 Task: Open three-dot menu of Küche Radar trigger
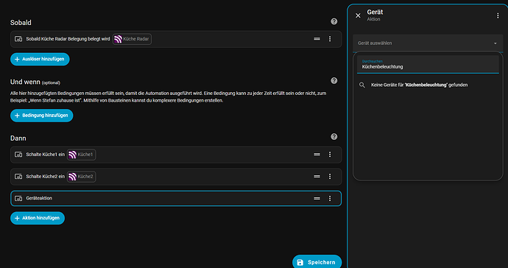click(330, 39)
